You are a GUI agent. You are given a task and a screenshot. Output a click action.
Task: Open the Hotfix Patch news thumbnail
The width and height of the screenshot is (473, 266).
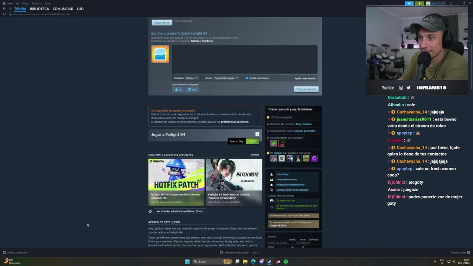pos(176,175)
